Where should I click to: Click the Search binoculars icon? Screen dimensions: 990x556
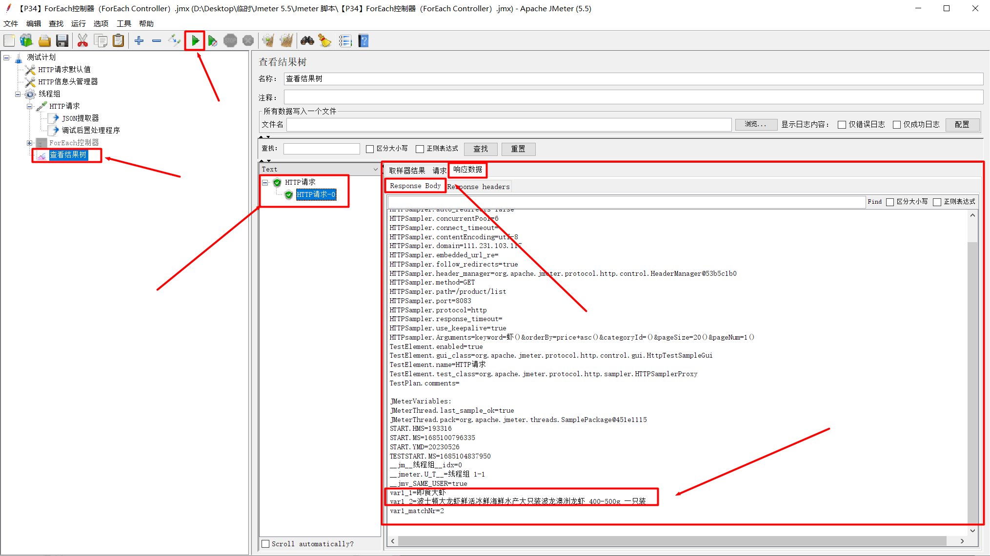[x=307, y=41]
